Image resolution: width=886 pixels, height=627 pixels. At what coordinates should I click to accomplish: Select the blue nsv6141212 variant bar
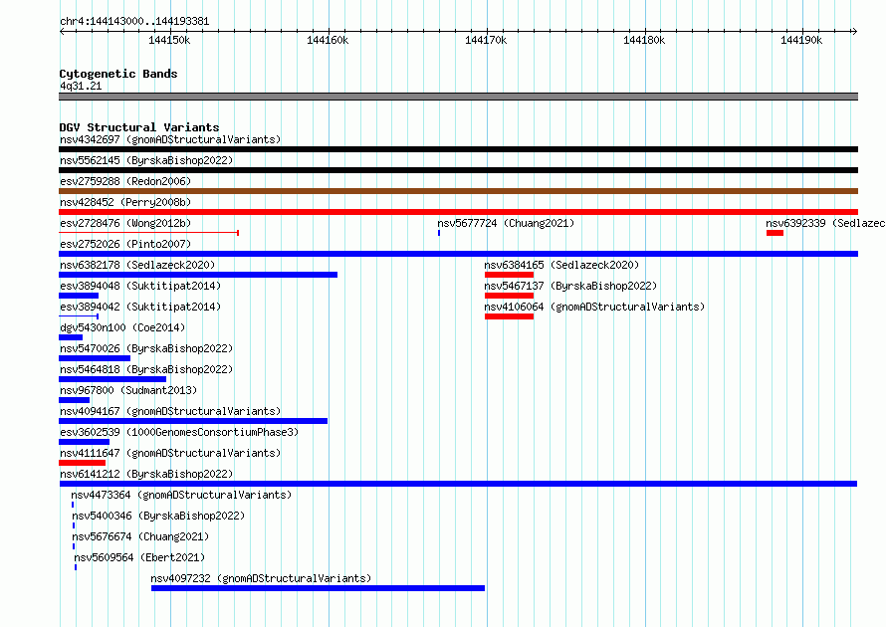point(458,484)
